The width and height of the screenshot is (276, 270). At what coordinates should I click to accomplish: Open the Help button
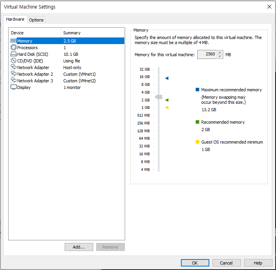[x=258, y=263]
